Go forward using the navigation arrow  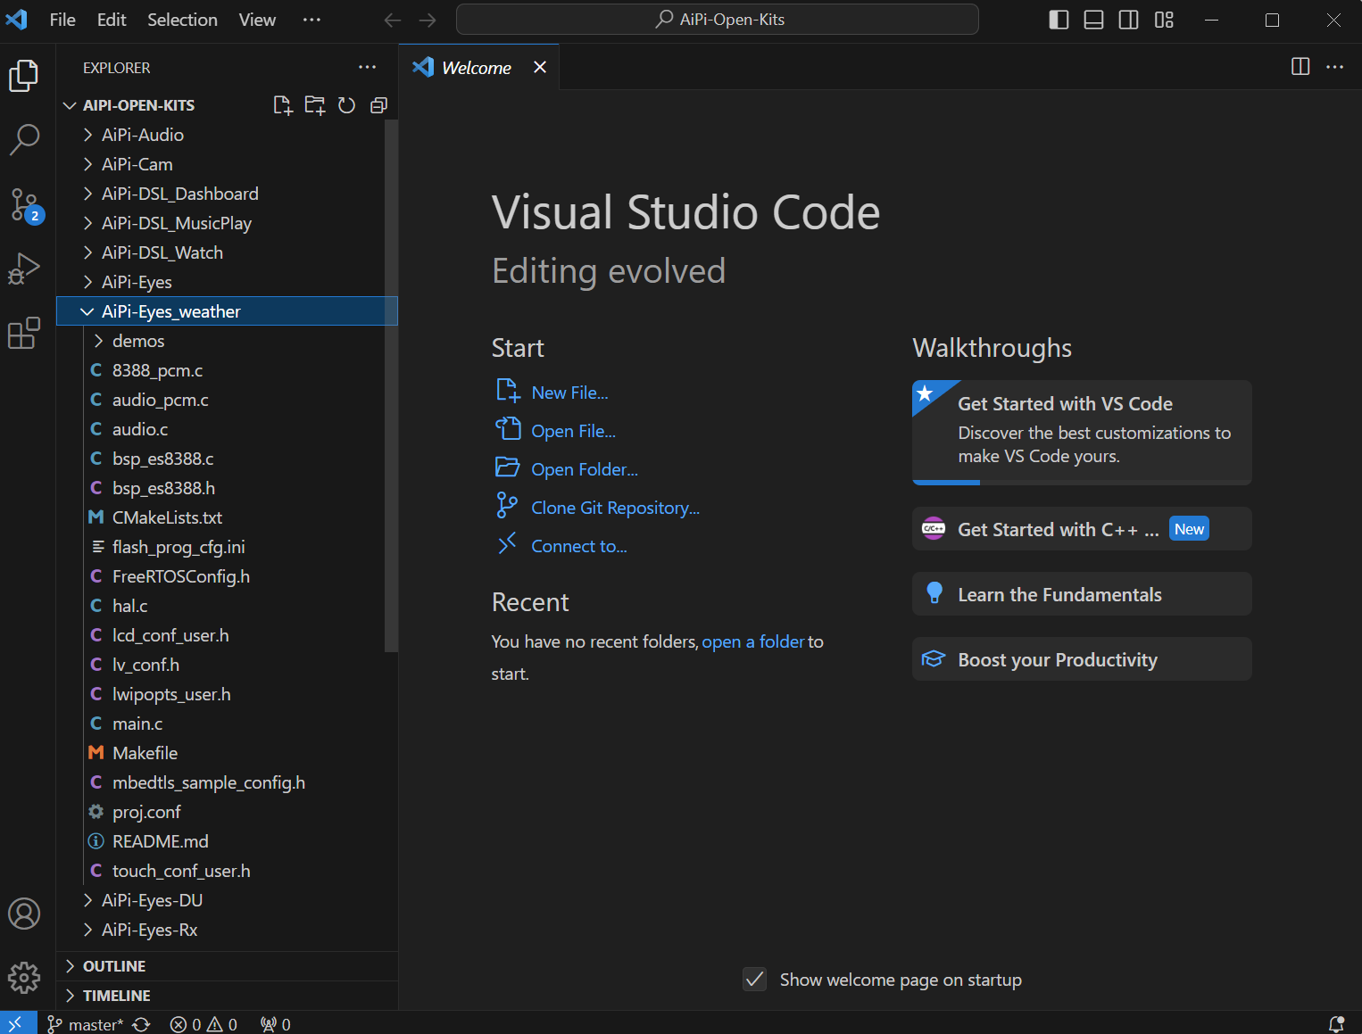click(428, 20)
